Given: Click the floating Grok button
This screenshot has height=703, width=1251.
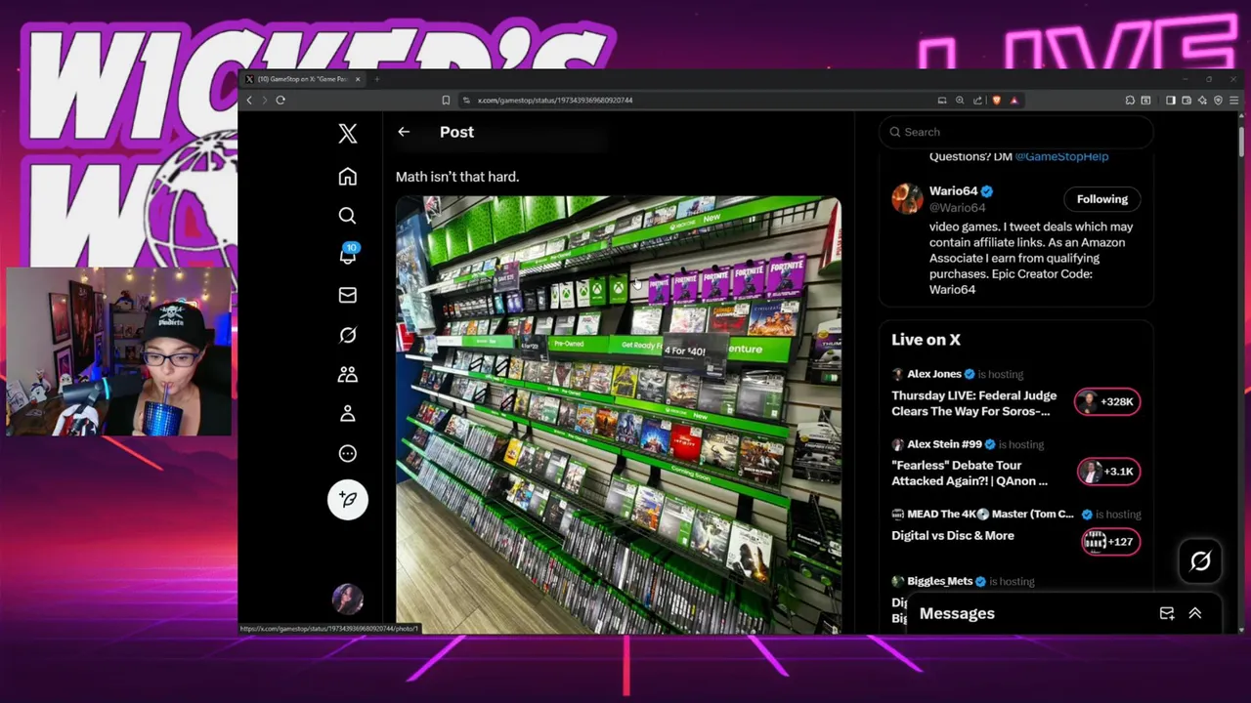Looking at the screenshot, I should 1200,560.
